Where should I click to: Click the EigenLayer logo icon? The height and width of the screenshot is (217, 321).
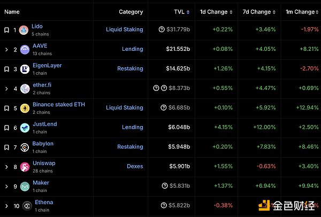[24, 69]
